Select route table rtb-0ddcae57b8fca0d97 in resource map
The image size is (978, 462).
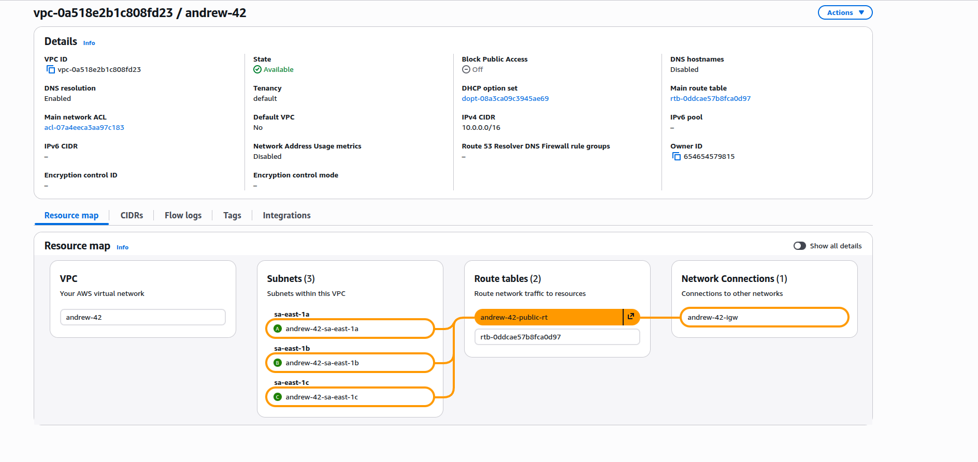pyautogui.click(x=557, y=337)
